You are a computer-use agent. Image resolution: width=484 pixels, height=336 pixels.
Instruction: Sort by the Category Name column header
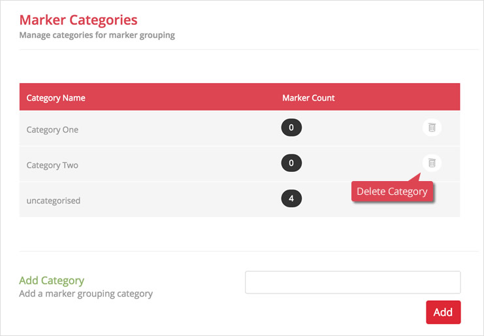[x=56, y=98]
